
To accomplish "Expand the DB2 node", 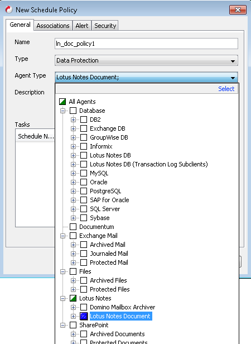I will coord(73,120).
